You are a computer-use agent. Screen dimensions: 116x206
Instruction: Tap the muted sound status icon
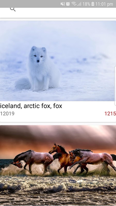tap(62, 4)
